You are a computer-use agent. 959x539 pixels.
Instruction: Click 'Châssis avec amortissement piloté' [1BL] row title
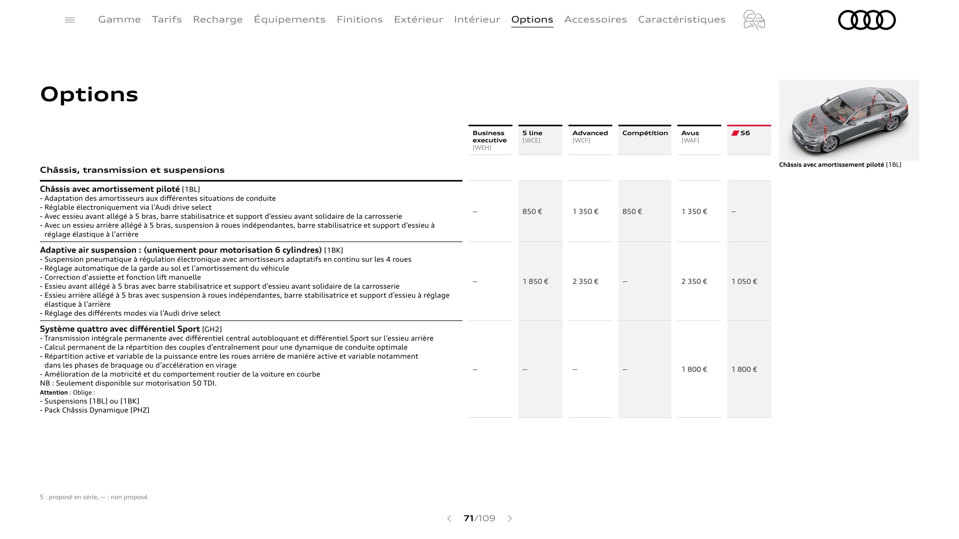120,189
